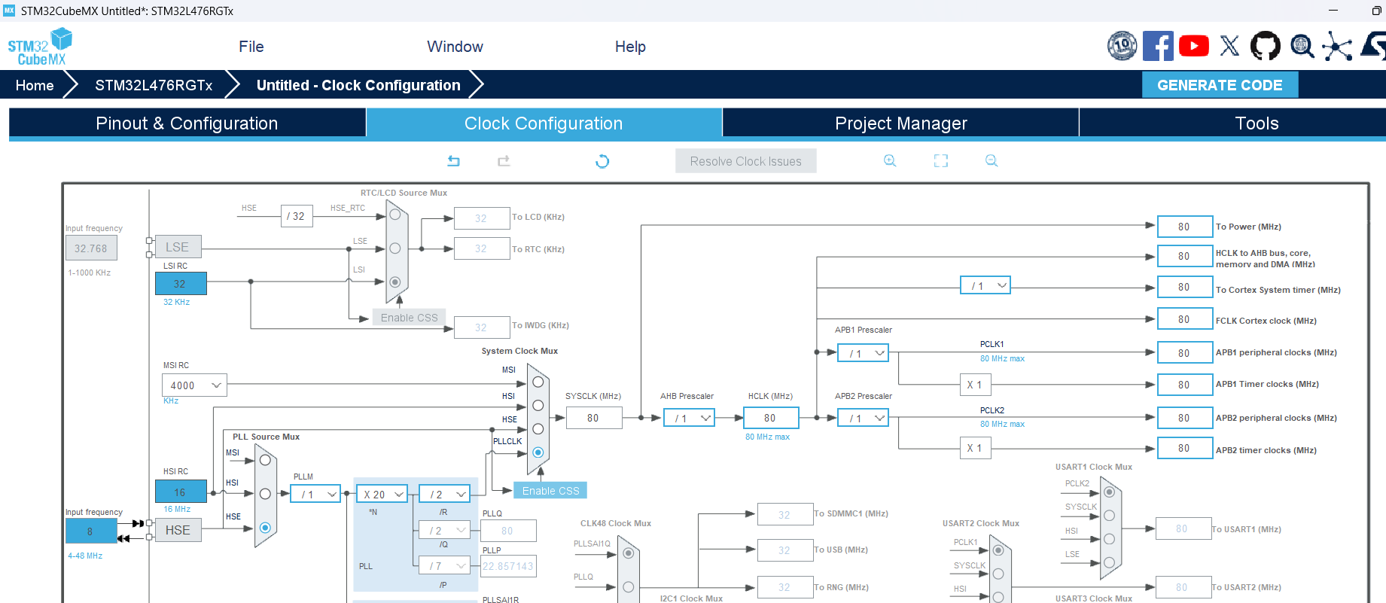Select the Clock Configuration tab
The width and height of the screenshot is (1386, 603).
544,123
